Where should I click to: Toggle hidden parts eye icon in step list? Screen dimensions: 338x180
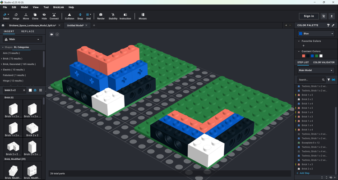[331, 177]
